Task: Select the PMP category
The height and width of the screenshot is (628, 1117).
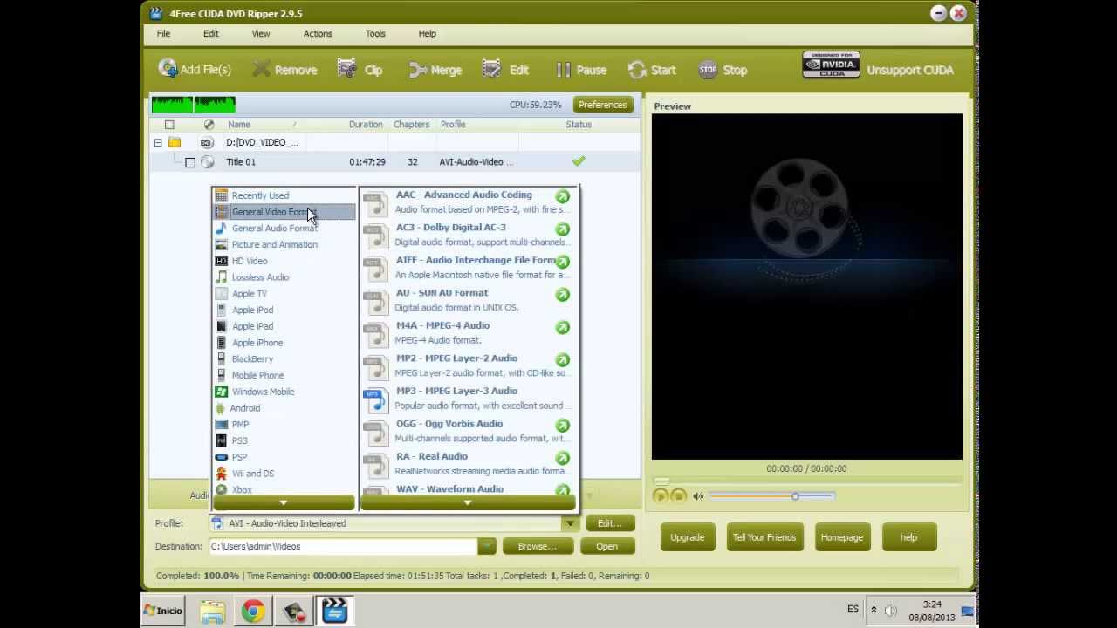Action: click(284, 425)
